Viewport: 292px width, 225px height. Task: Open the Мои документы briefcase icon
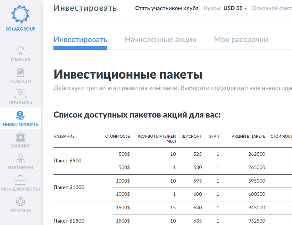(x=20, y=180)
